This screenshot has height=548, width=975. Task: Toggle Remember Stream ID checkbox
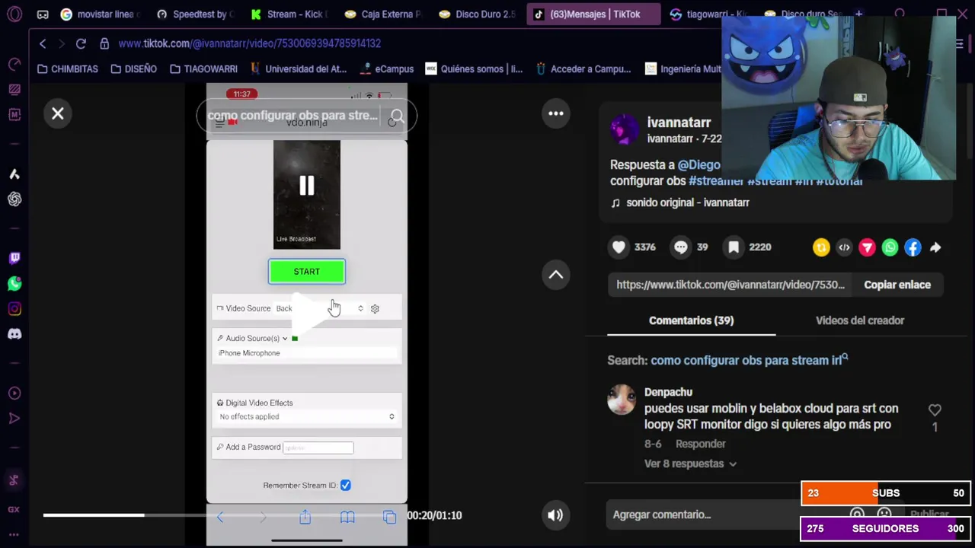(345, 485)
